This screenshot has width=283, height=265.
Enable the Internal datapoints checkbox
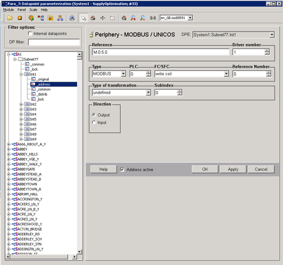point(31,34)
